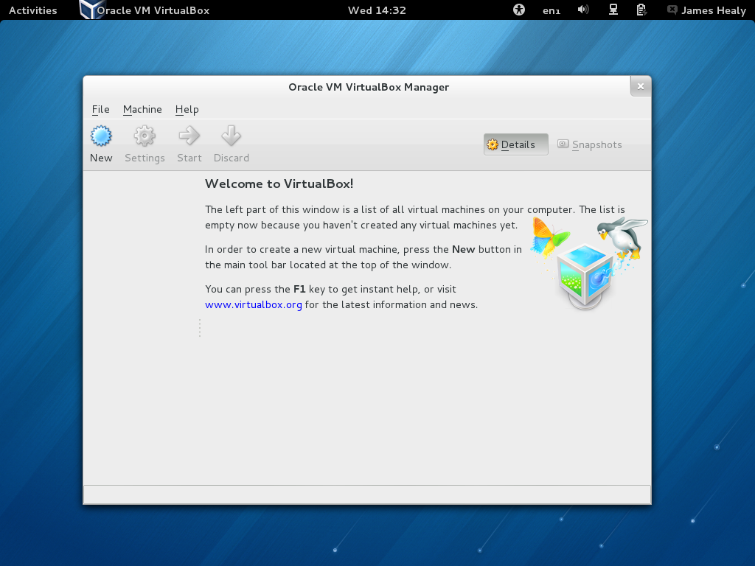Click the volume speaker icon
This screenshot has width=755, height=566.
[582, 10]
